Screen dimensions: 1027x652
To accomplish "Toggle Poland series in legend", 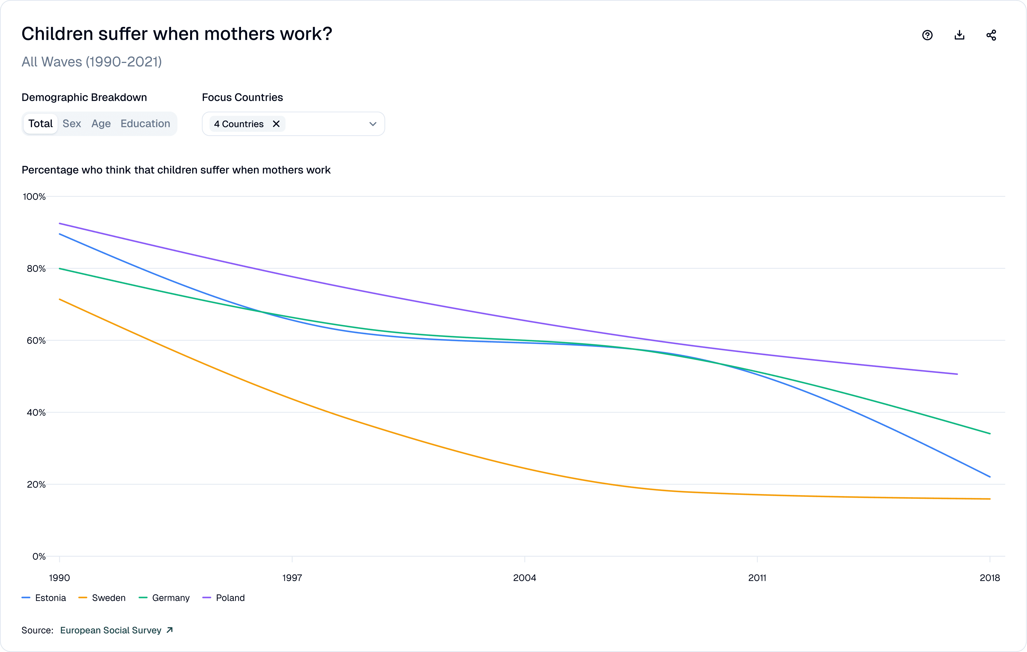I will point(224,597).
